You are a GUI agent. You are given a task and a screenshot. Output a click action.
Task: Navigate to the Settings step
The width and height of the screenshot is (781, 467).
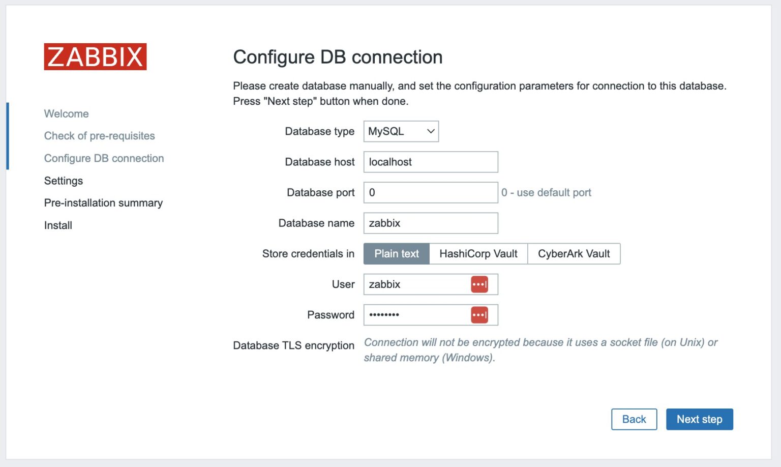(x=63, y=181)
